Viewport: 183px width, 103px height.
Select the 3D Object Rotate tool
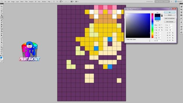pyautogui.click(x=2, y=47)
